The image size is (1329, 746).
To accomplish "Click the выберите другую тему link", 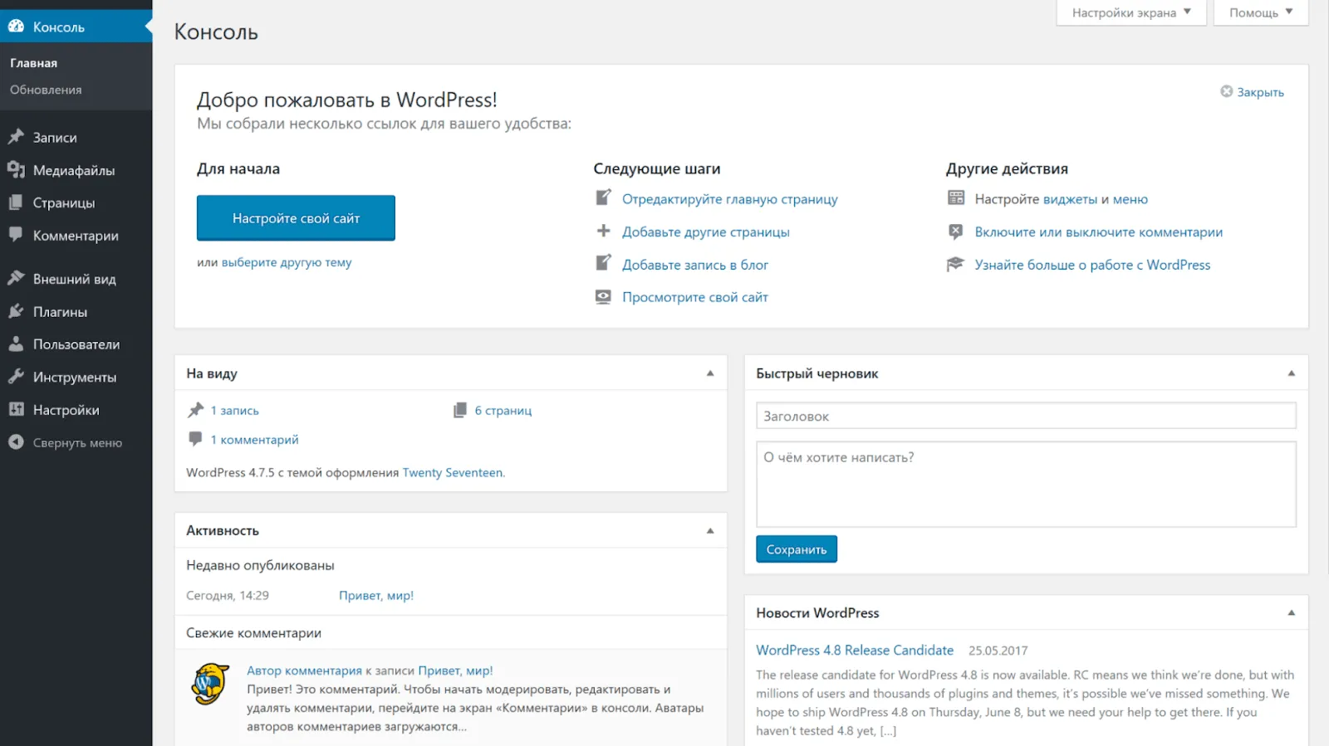I will pos(287,262).
